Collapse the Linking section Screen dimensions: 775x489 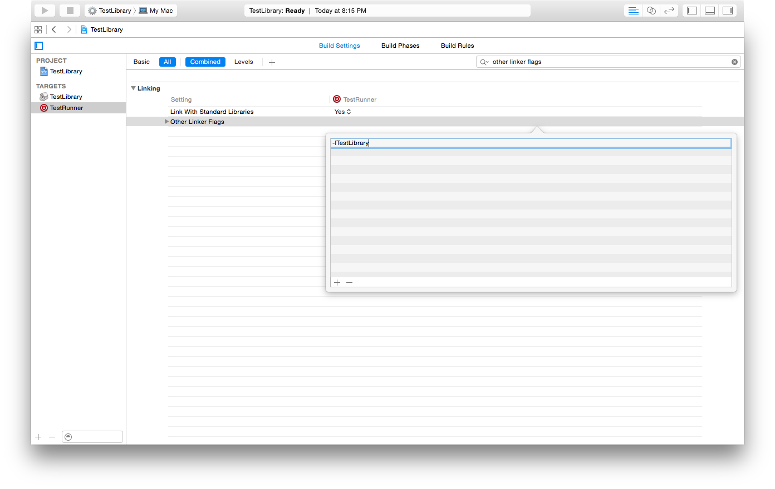(x=134, y=88)
